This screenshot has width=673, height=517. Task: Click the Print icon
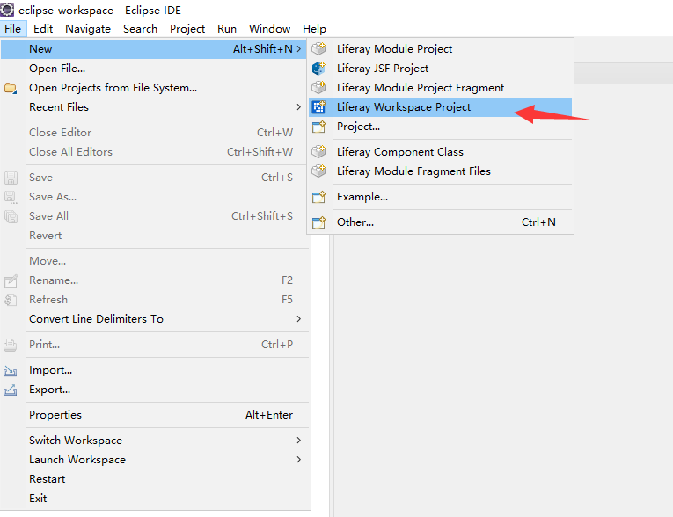pos(11,345)
